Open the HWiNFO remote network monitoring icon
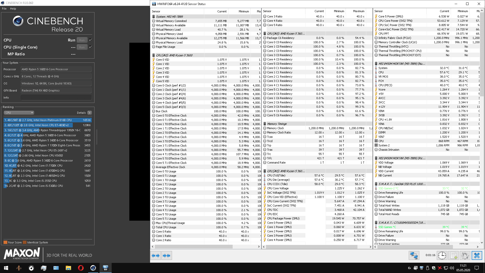485x273 pixels. pos(414,256)
